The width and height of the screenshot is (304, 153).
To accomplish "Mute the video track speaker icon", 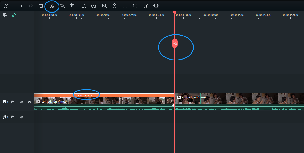I will pos(21,102).
